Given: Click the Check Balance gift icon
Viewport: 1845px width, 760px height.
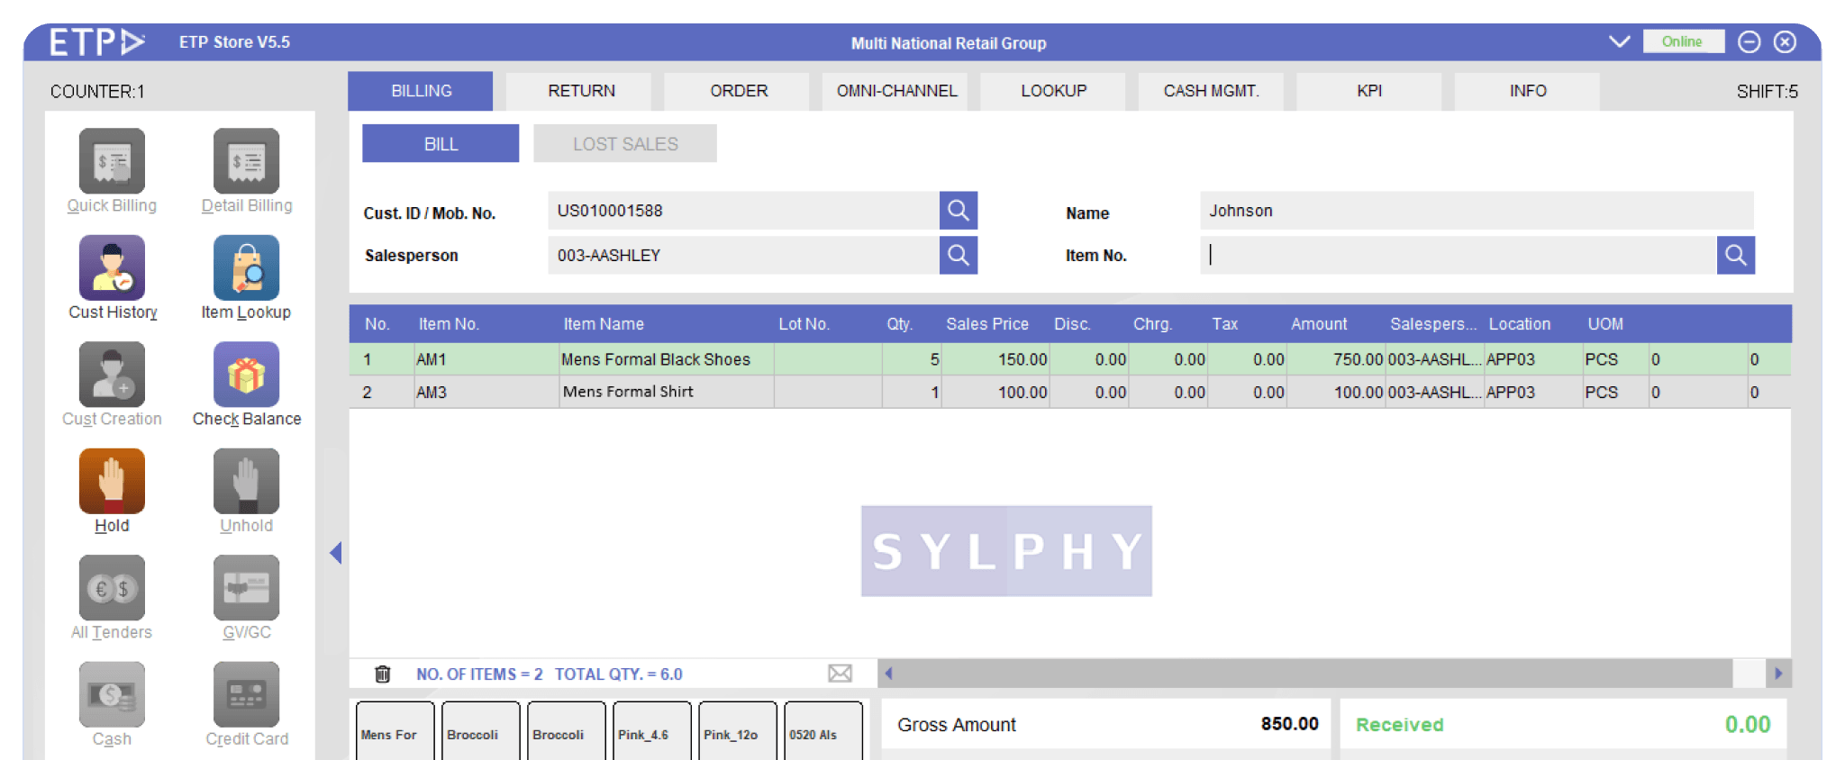Looking at the screenshot, I should click(x=246, y=375).
